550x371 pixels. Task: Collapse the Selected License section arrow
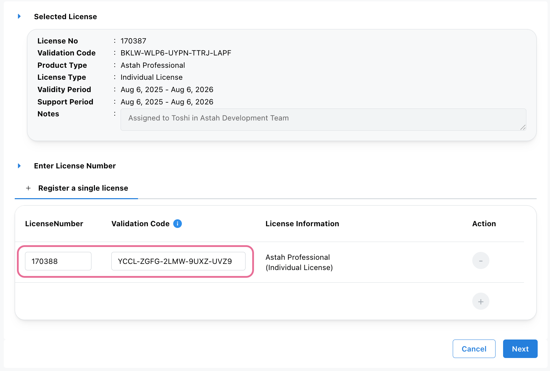[x=19, y=16]
